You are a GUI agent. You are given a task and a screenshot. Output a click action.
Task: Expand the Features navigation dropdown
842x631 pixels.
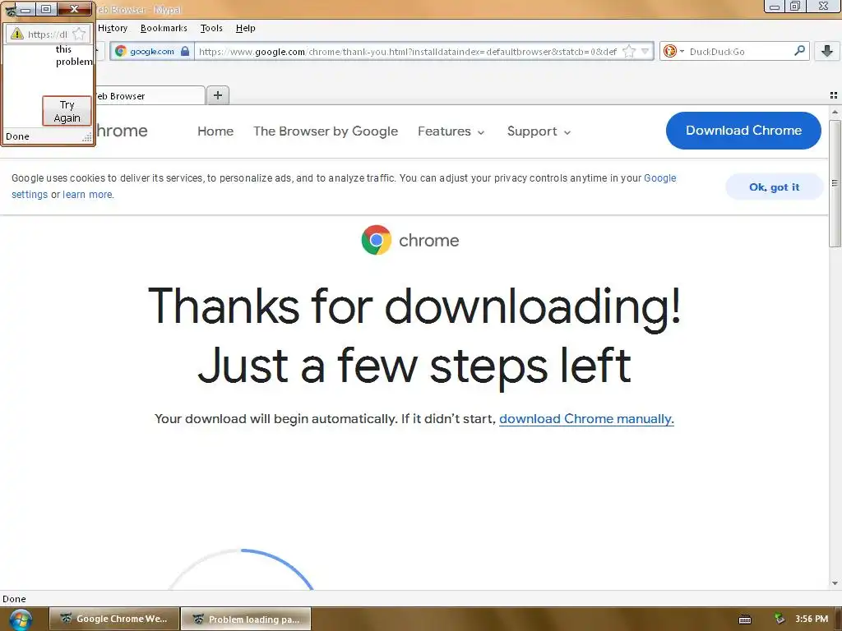451,131
